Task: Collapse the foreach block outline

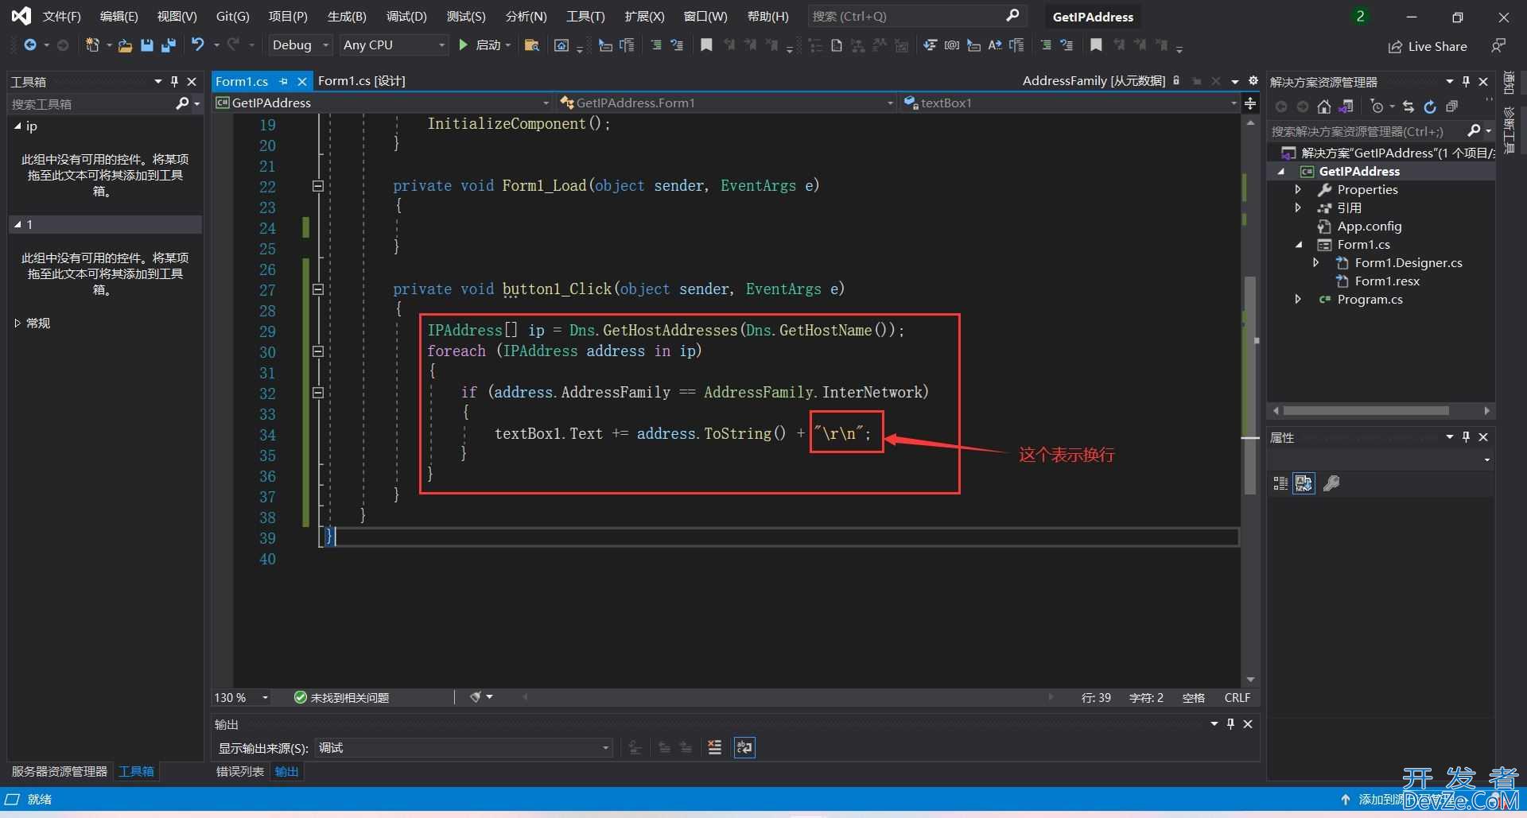Action: [x=317, y=351]
